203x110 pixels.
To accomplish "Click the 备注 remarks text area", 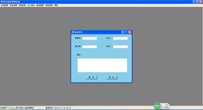I will [x=102, y=65].
